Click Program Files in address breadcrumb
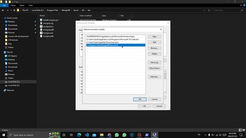The width and height of the screenshot is (246, 138). [x=52, y=10]
